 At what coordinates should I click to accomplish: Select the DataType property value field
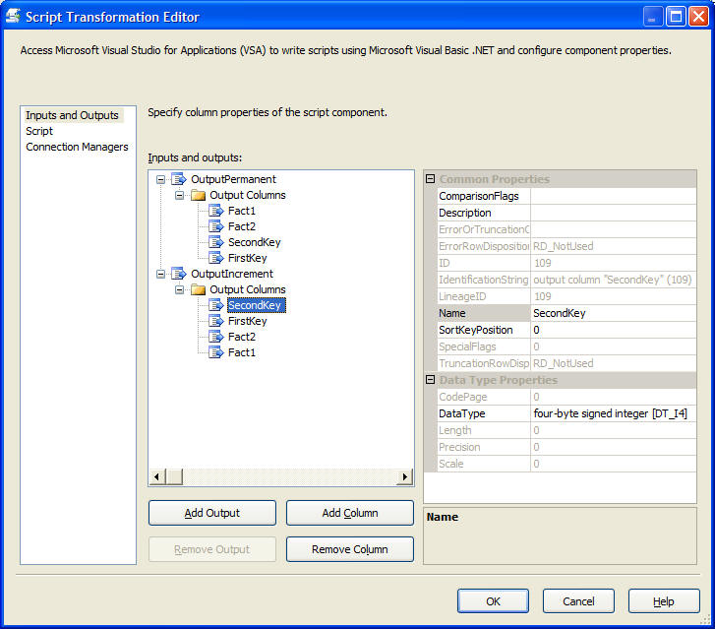(x=612, y=413)
